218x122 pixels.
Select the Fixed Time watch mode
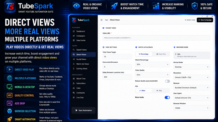click(x=161, y=54)
